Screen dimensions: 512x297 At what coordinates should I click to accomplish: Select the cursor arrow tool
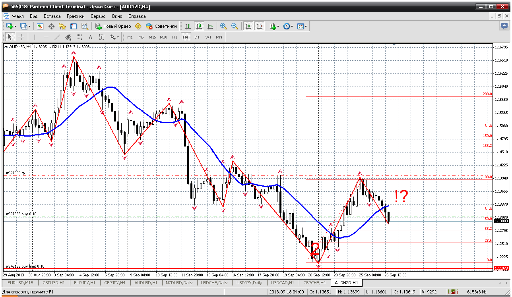10,37
